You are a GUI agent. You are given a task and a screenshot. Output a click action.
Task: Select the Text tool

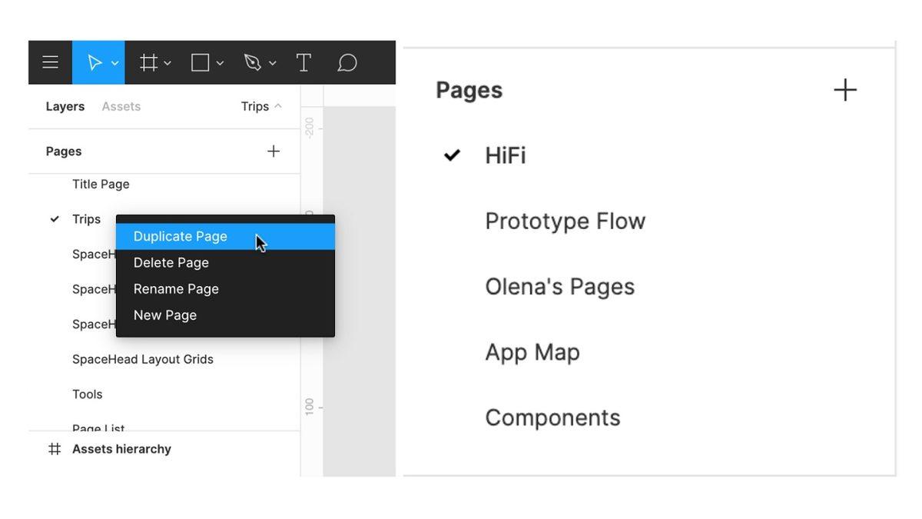tap(303, 62)
